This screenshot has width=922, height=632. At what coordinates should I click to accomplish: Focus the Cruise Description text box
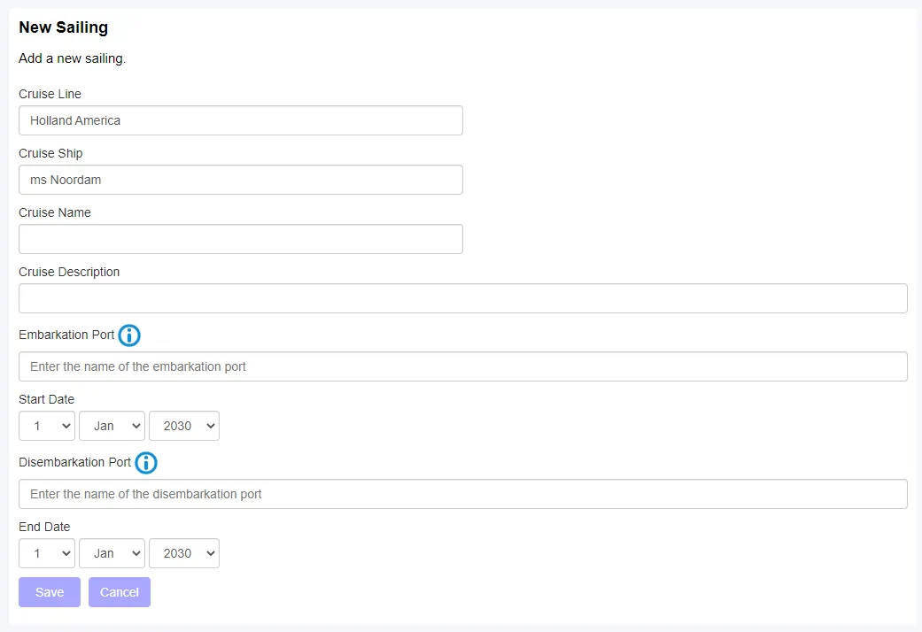[463, 298]
